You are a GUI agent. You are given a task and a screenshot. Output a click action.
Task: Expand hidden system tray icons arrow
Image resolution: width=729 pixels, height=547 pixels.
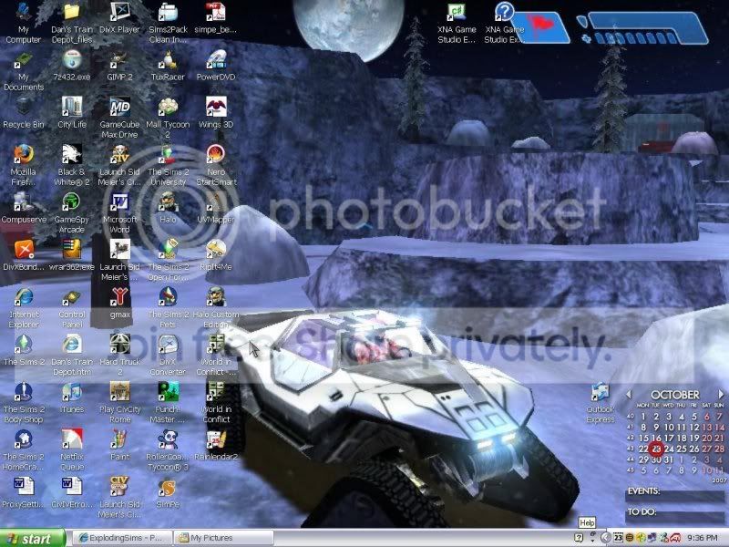606,538
